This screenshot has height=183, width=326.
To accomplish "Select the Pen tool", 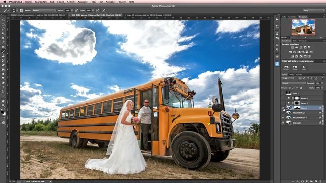I will click(x=3, y=83).
